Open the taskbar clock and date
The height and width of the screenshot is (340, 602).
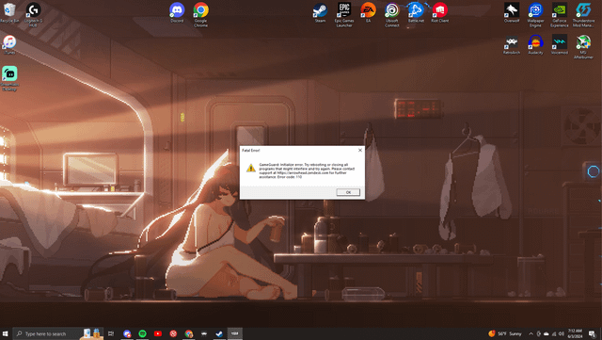coord(575,333)
